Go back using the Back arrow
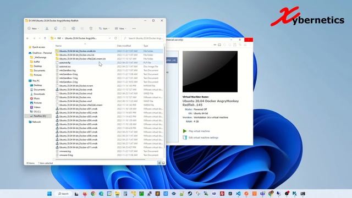The image size is (352, 198). [x=28, y=38]
